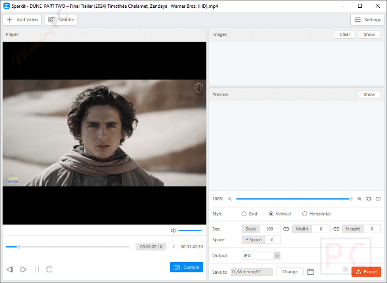
Task: Click the Height value field
Action: pyautogui.click(x=372, y=229)
